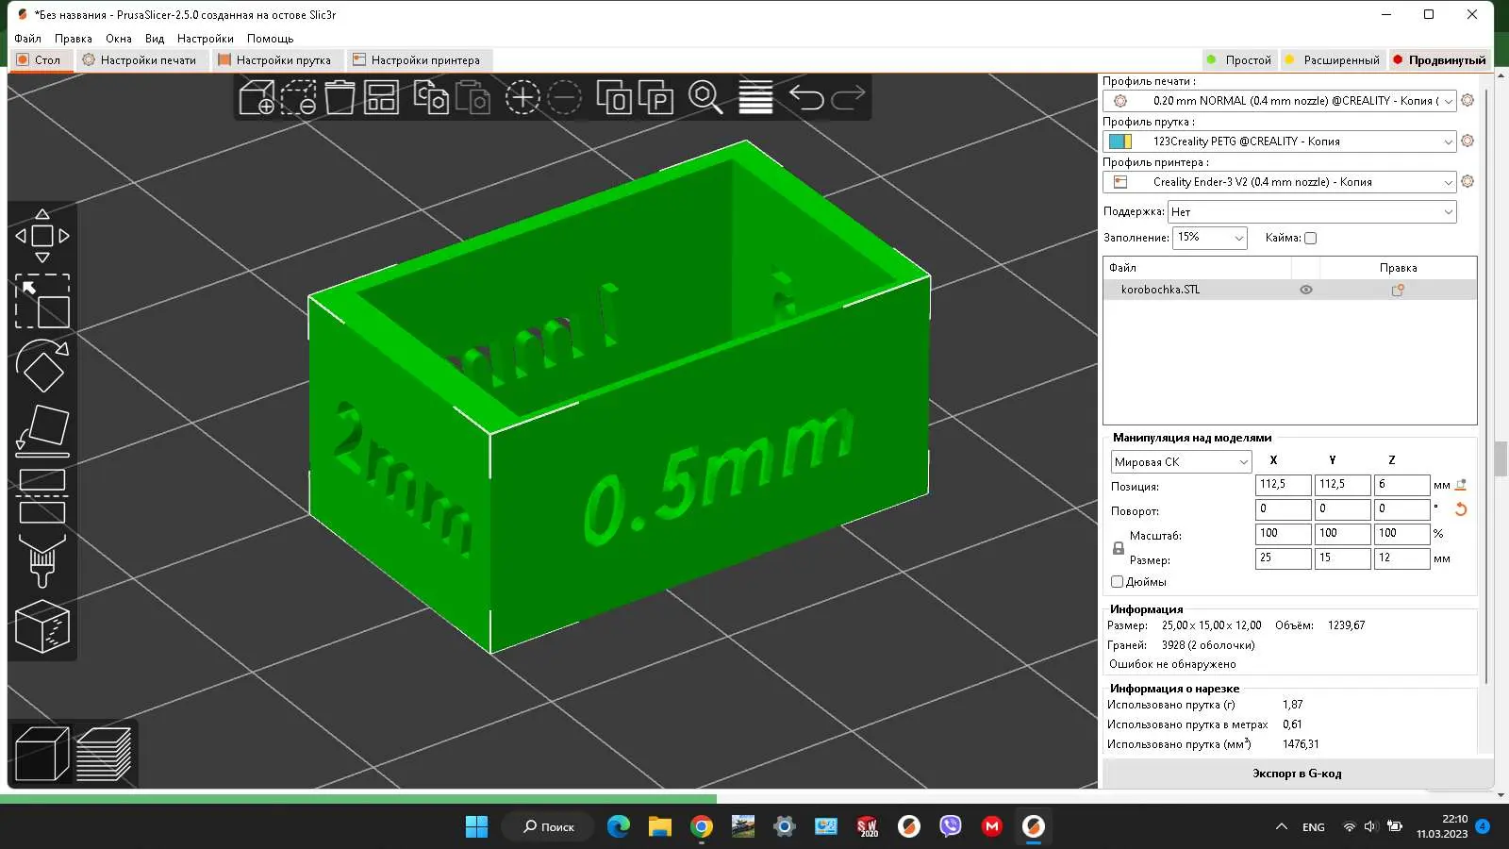Switch to Расширенный mode
The height and width of the screenshot is (849, 1509).
click(1333, 60)
